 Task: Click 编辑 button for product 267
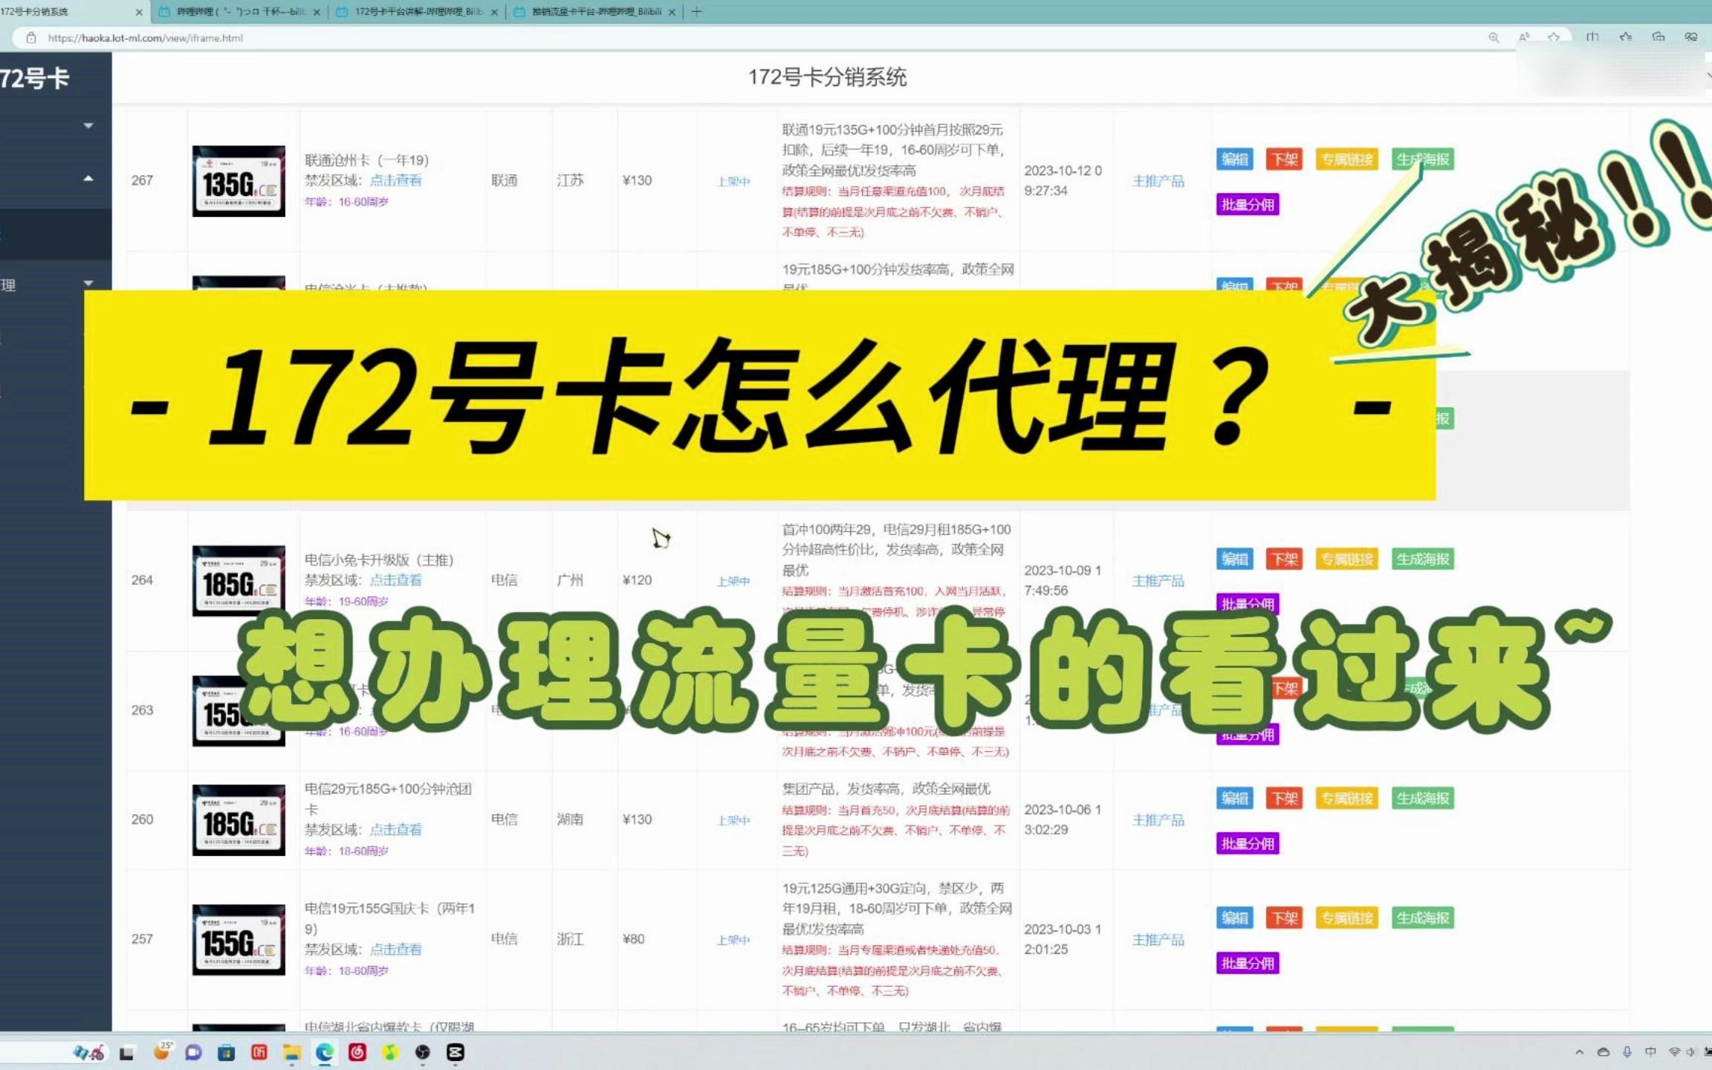click(x=1234, y=159)
